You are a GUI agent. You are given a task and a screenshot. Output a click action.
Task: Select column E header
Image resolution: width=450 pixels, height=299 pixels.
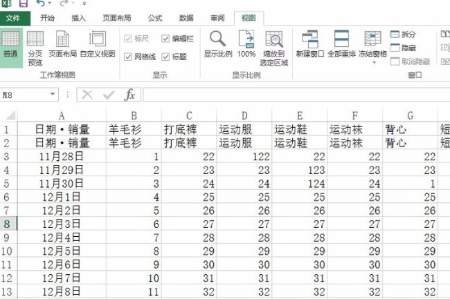click(x=300, y=115)
